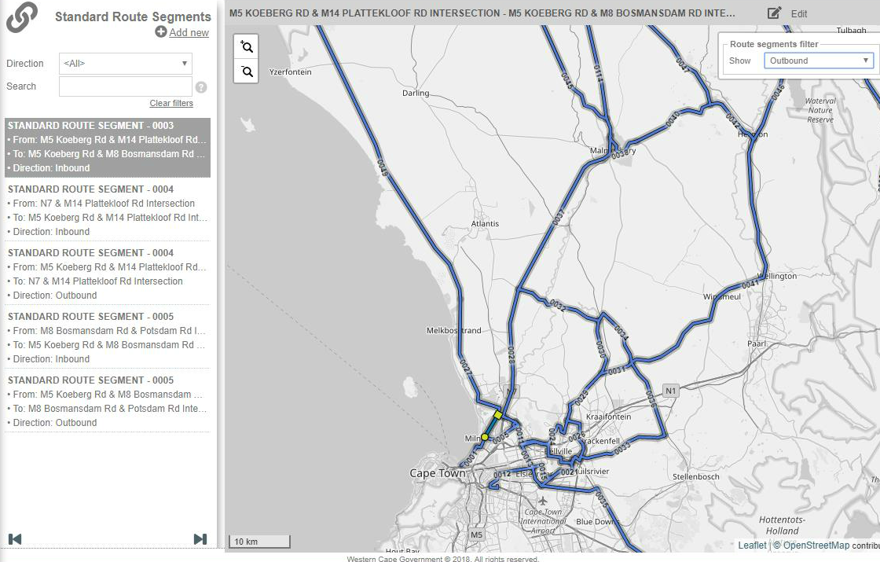Click route label 0032 on map
Viewport: 880px width, 562px height.
557,305
